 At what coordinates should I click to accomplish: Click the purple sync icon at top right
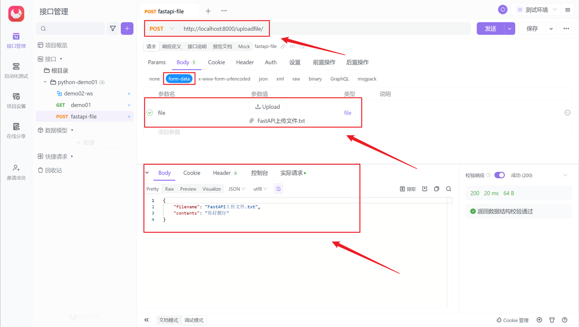503,9
